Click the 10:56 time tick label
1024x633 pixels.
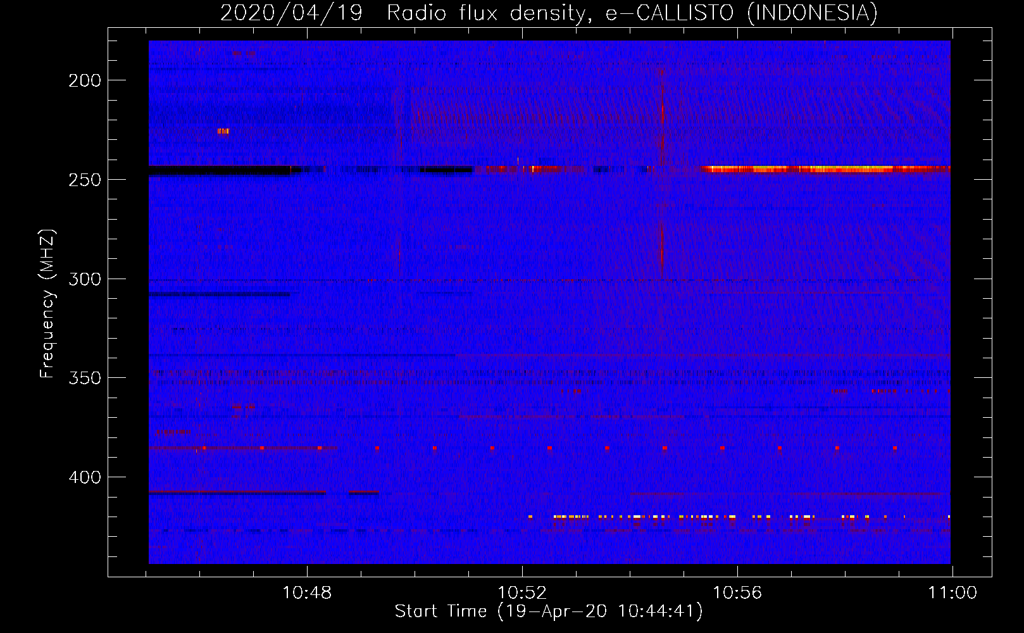(x=737, y=593)
